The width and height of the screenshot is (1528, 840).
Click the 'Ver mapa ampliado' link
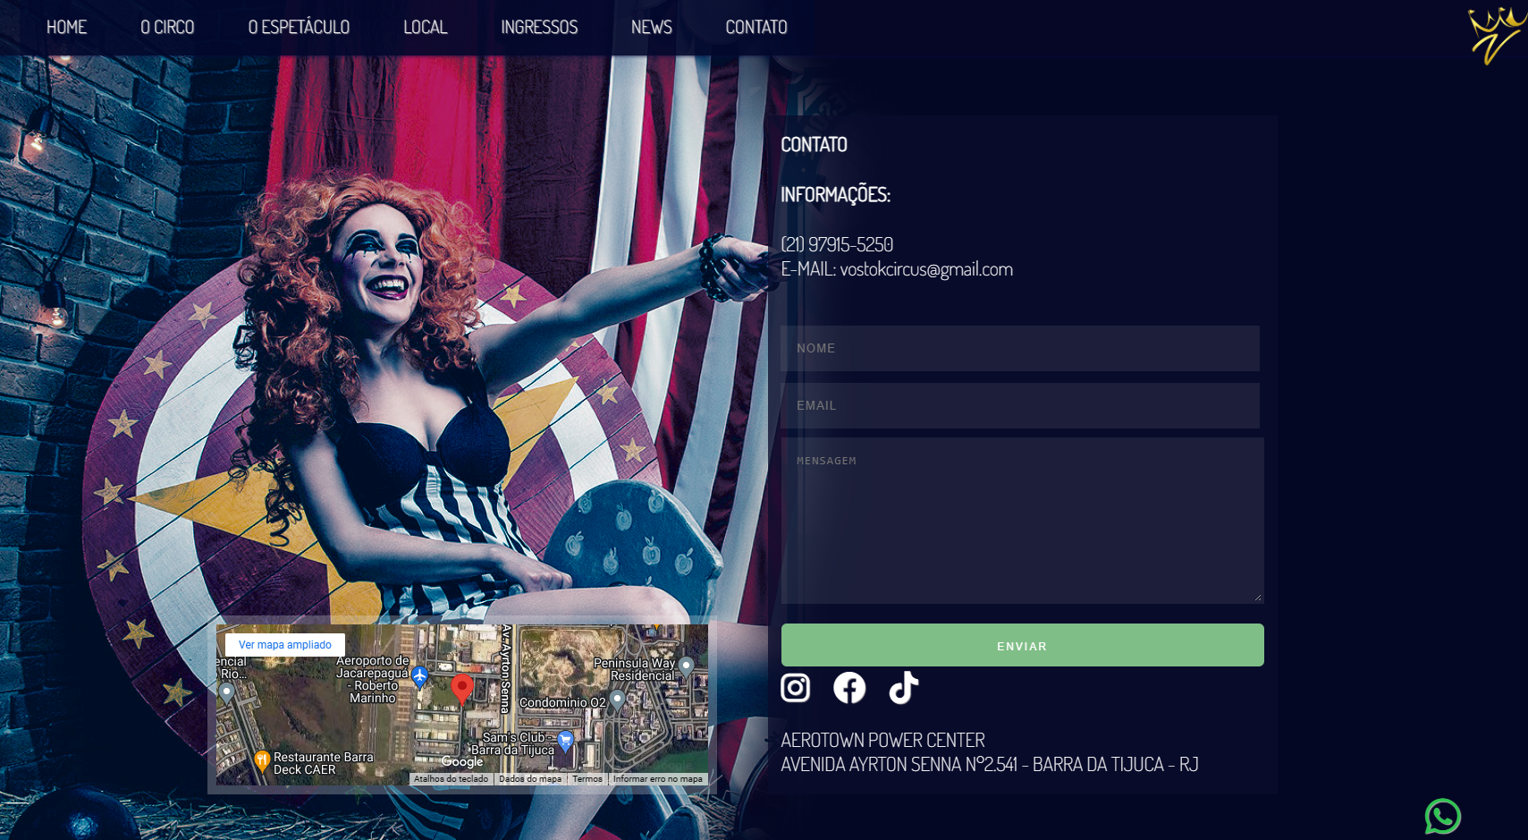tap(284, 645)
